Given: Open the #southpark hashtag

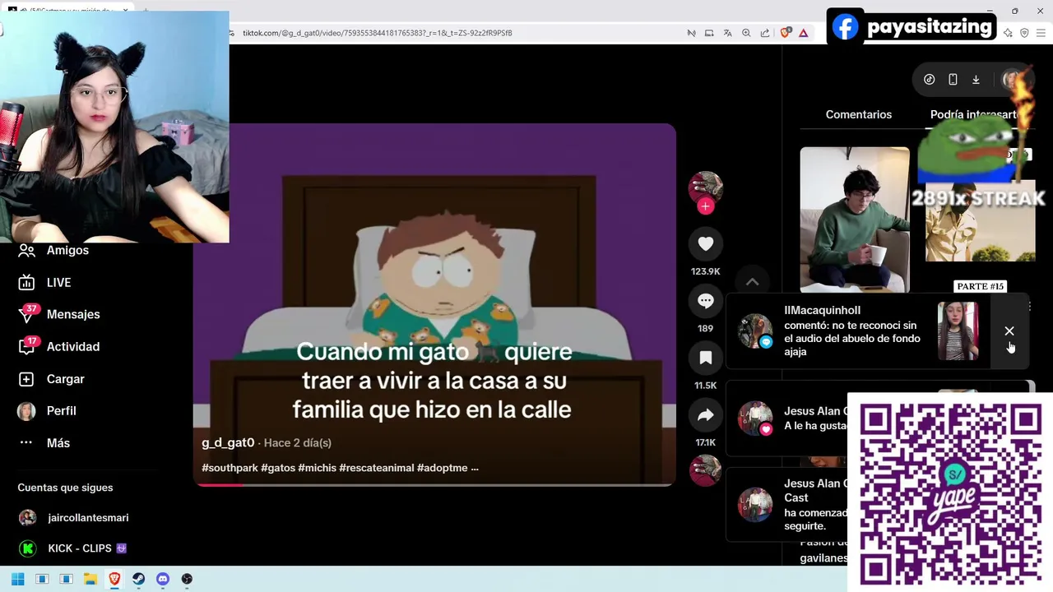Looking at the screenshot, I should pyautogui.click(x=230, y=468).
